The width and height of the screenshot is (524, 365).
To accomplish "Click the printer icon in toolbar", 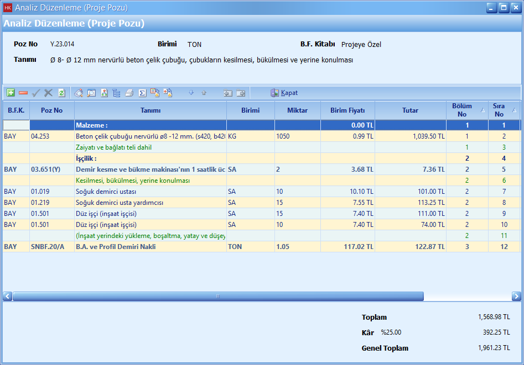I will click(129, 93).
